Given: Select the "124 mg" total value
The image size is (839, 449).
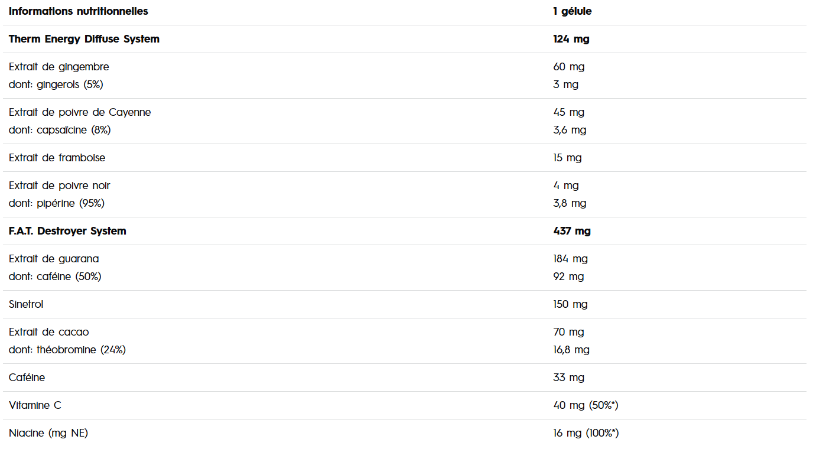Looking at the screenshot, I should click(x=571, y=39).
